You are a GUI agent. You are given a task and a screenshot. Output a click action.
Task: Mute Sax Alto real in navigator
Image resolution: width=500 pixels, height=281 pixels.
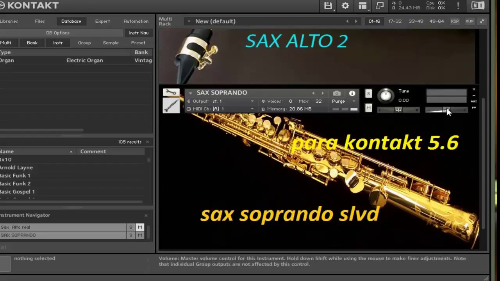point(139,227)
